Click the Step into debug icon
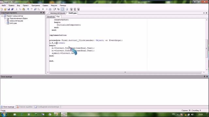 (58, 9)
